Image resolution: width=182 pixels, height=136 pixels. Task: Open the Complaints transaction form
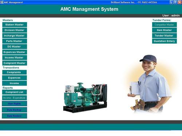[15, 72]
